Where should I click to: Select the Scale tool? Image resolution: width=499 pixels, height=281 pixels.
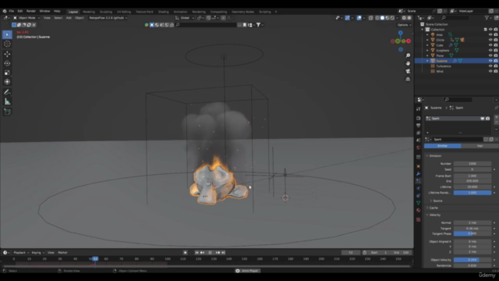[7, 73]
